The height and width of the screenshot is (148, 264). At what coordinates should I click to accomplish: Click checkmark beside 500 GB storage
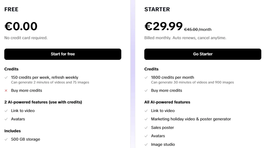tap(6, 139)
